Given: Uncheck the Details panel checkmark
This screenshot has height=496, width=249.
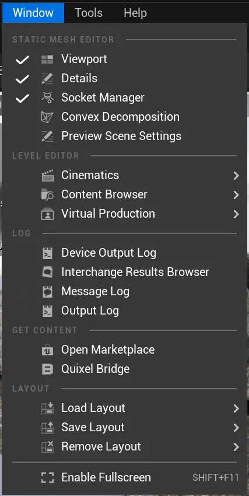Looking at the screenshot, I should [22, 79].
